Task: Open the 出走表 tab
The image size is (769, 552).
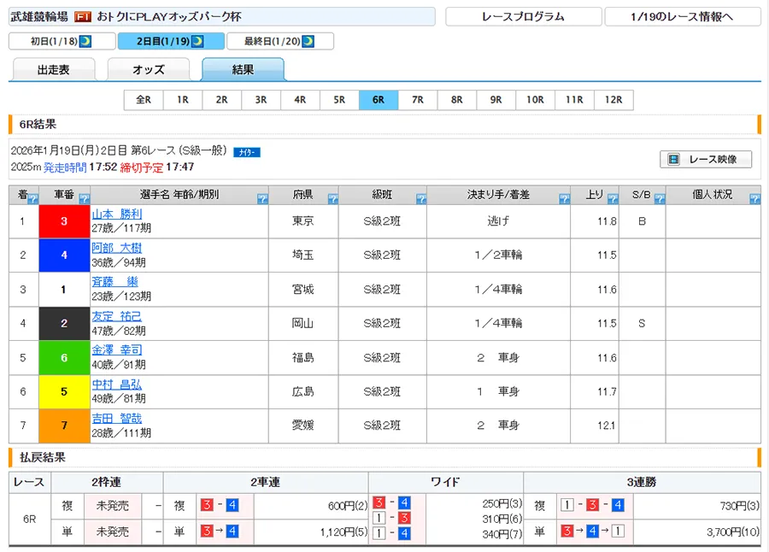Action: click(54, 70)
